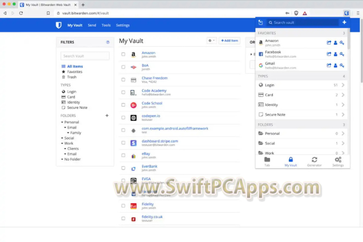The width and height of the screenshot is (363, 242).
Task: Check the Code School checkbox
Action: tap(123, 105)
